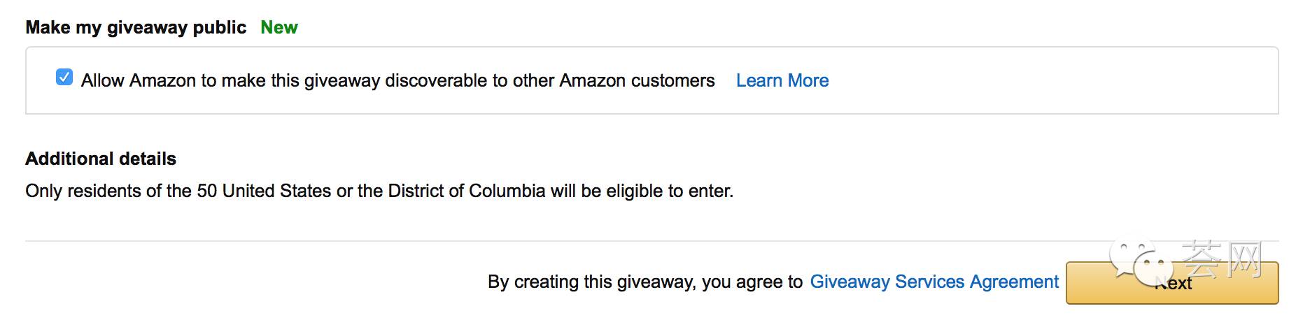
Task: Click the green New badge
Action: click(x=279, y=27)
